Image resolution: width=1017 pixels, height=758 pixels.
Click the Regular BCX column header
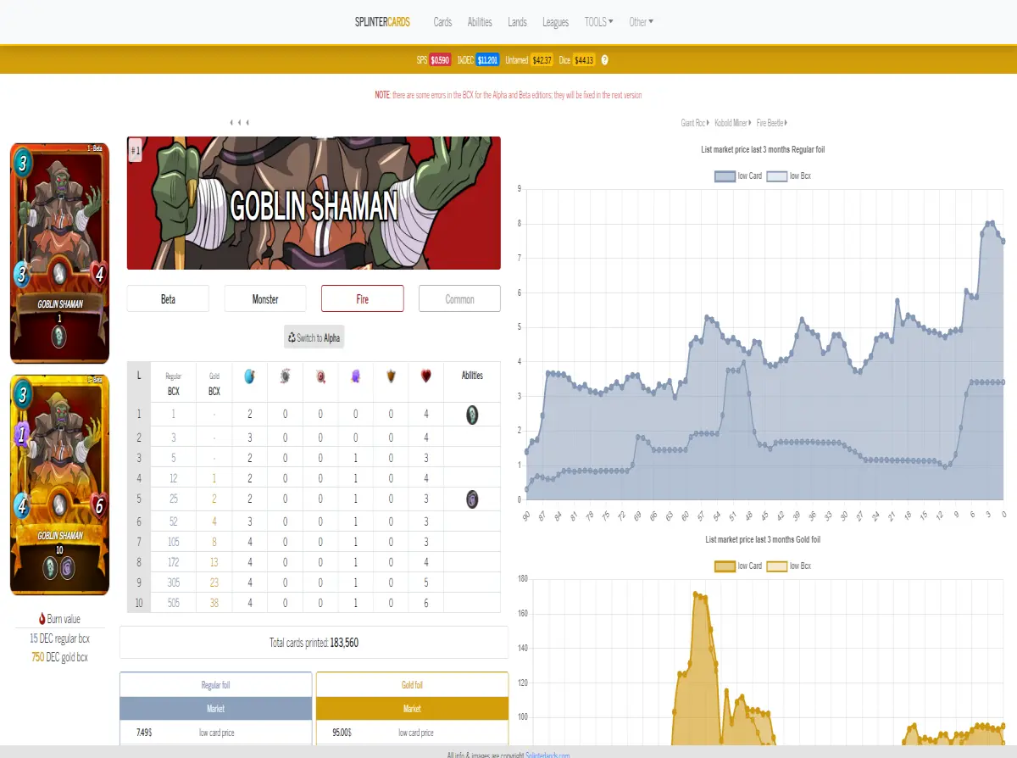point(173,383)
